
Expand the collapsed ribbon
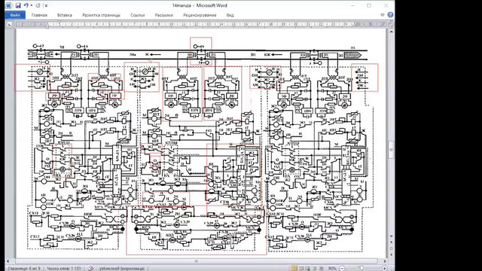pyautogui.click(x=383, y=15)
